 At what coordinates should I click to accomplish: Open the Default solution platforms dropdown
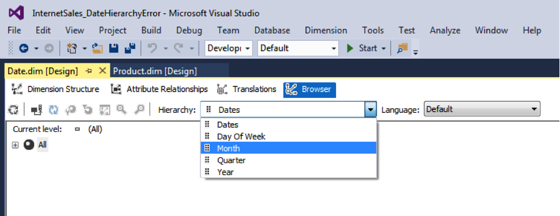click(298, 48)
